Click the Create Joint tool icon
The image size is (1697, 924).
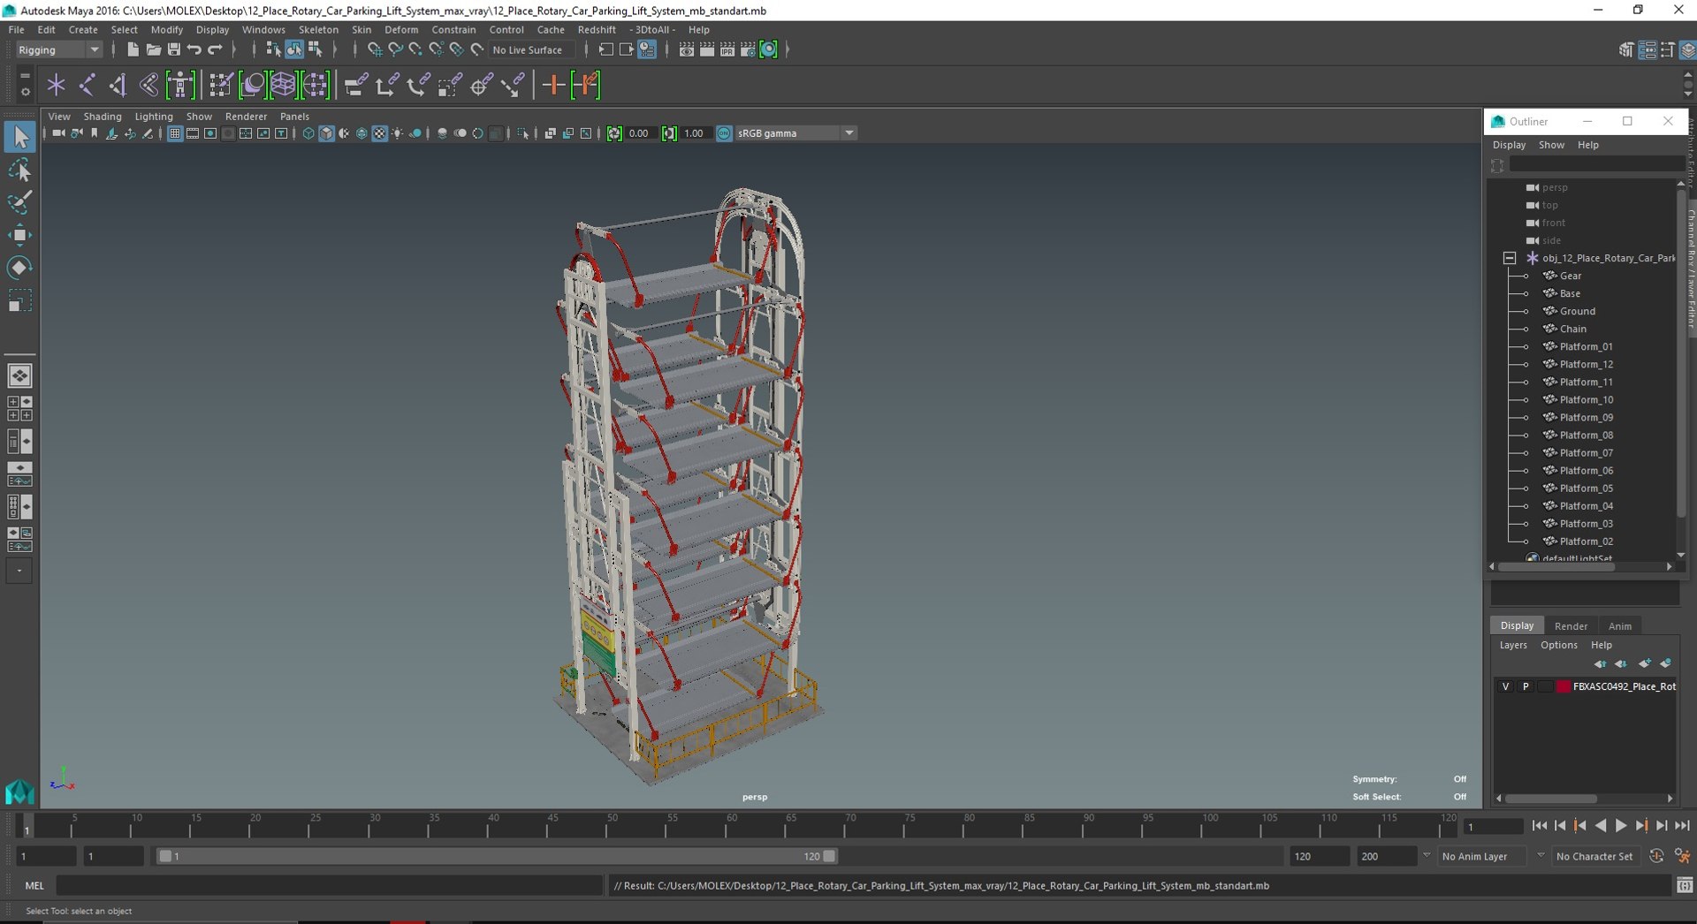88,85
